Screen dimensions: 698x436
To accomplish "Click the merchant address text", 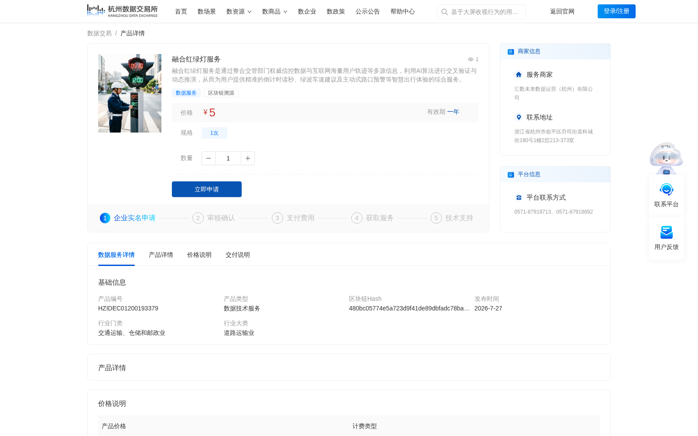I will 554,136.
